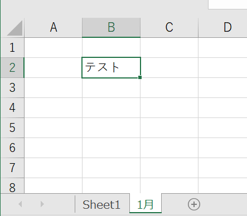Viewport: 247px width, 216px height.
Task: Select row 1 header
Action: tap(12, 47)
